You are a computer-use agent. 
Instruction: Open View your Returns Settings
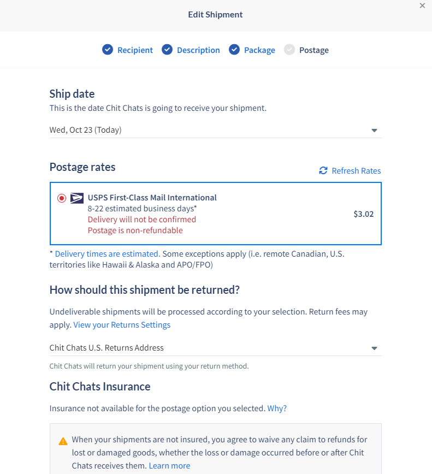coord(121,324)
